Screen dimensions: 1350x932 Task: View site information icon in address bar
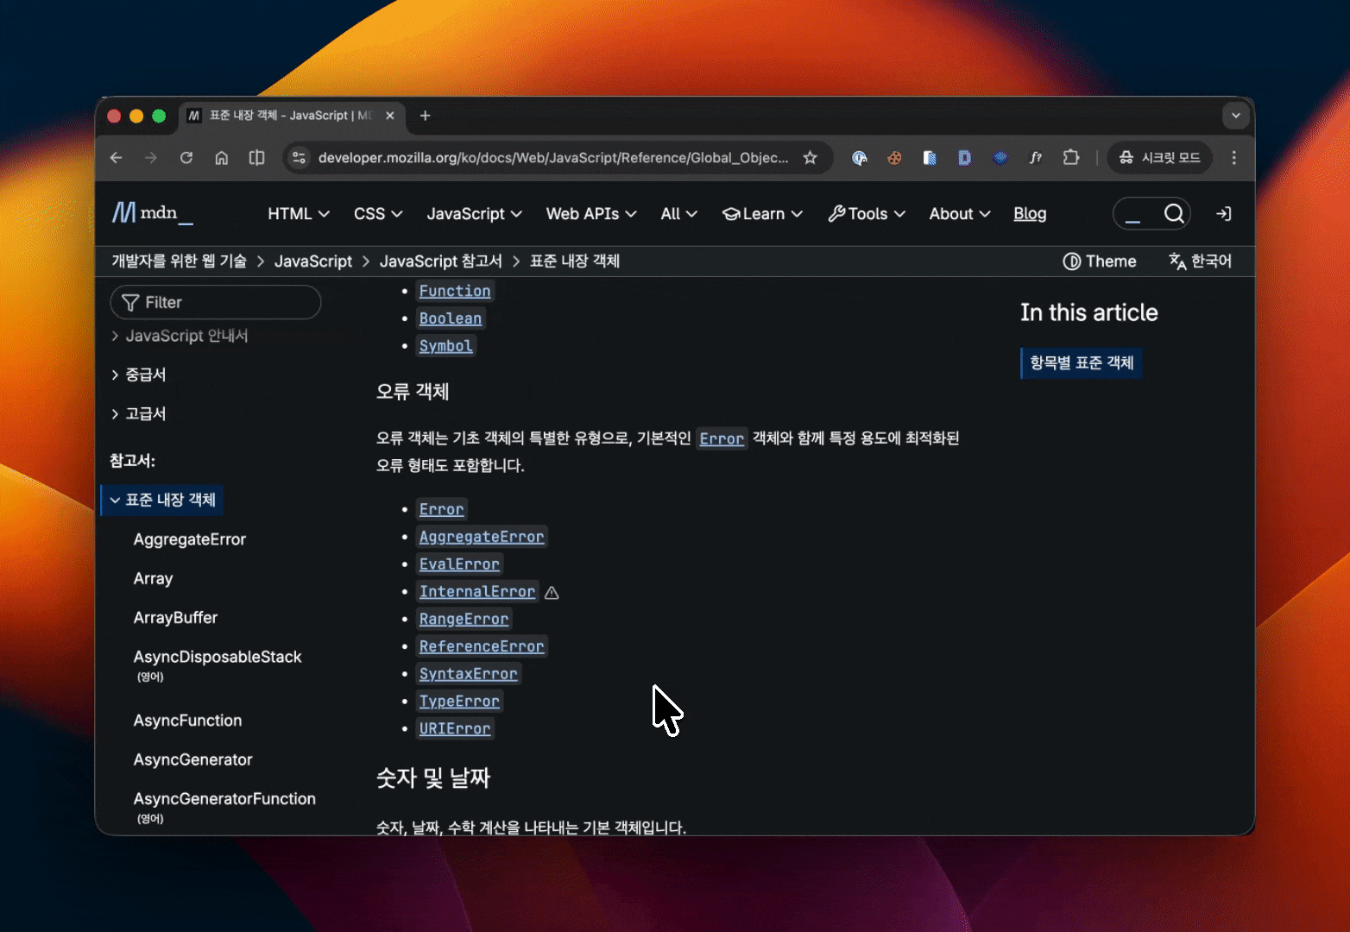(x=300, y=158)
